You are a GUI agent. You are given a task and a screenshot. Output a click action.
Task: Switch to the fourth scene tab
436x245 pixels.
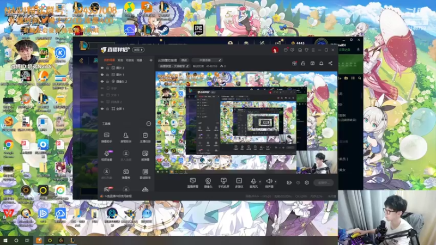[x=140, y=60]
